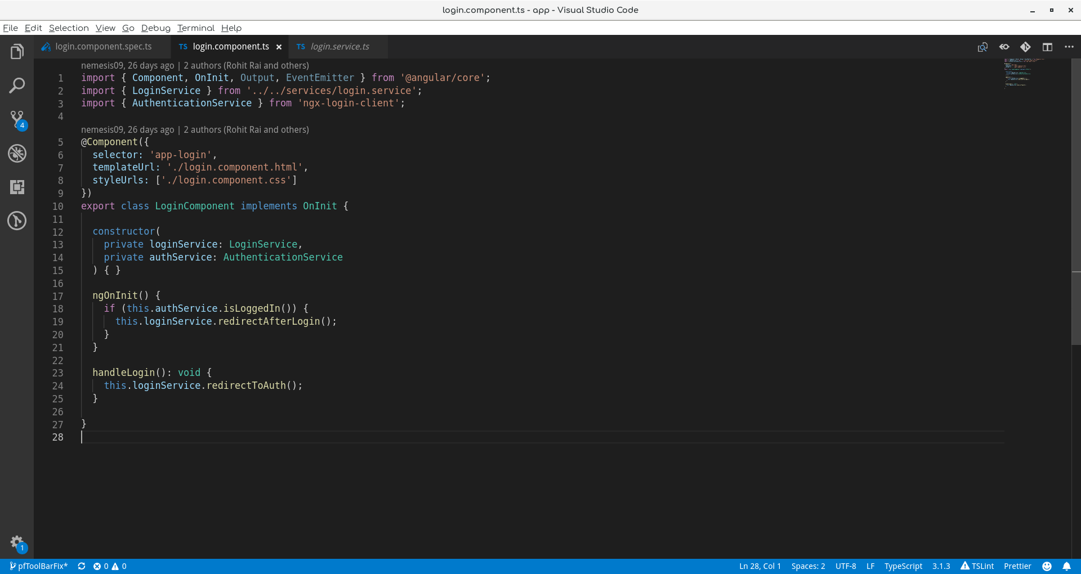1081x574 pixels.
Task: Click the vertical editor scrollbar
Action: [x=1076, y=201]
